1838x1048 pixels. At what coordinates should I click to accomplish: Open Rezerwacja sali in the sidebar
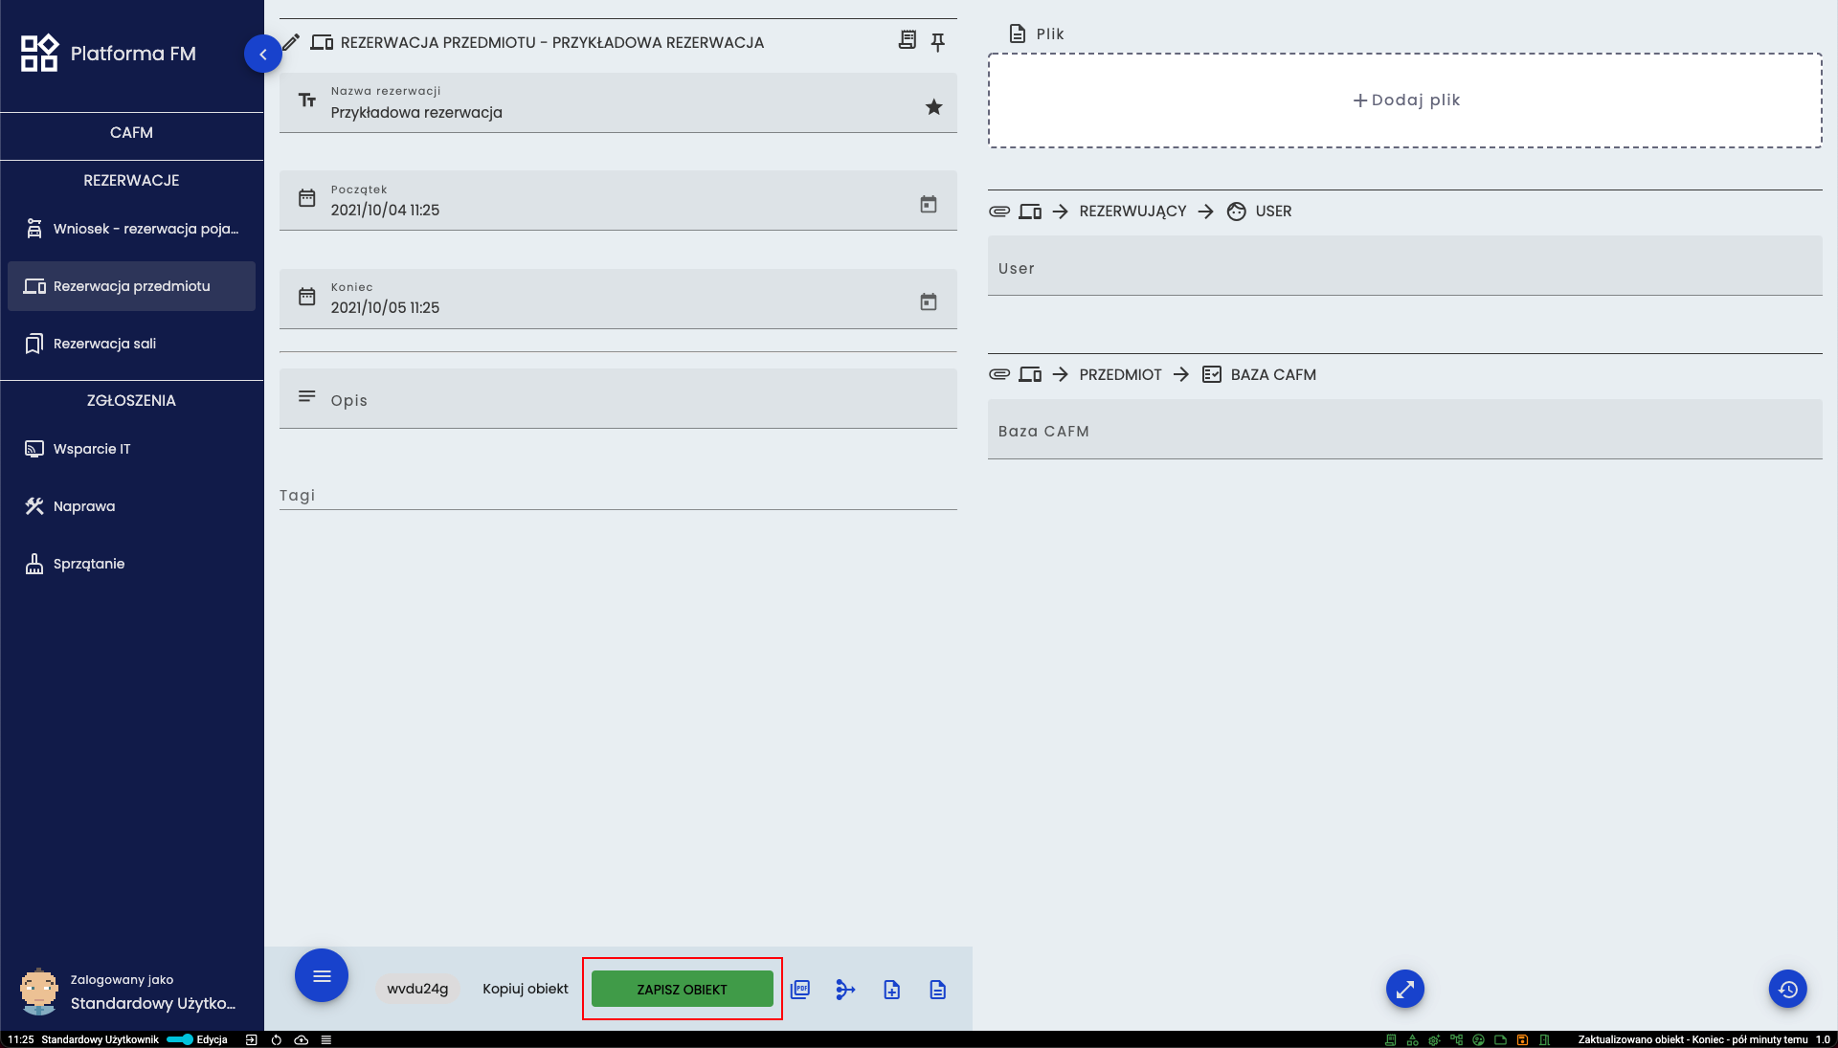(131, 344)
